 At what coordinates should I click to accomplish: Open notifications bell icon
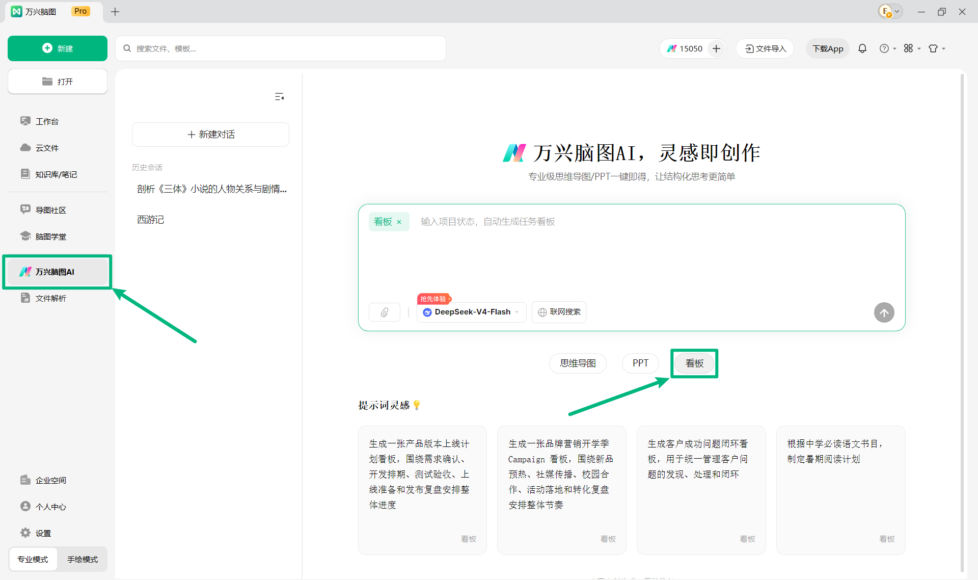pos(862,48)
